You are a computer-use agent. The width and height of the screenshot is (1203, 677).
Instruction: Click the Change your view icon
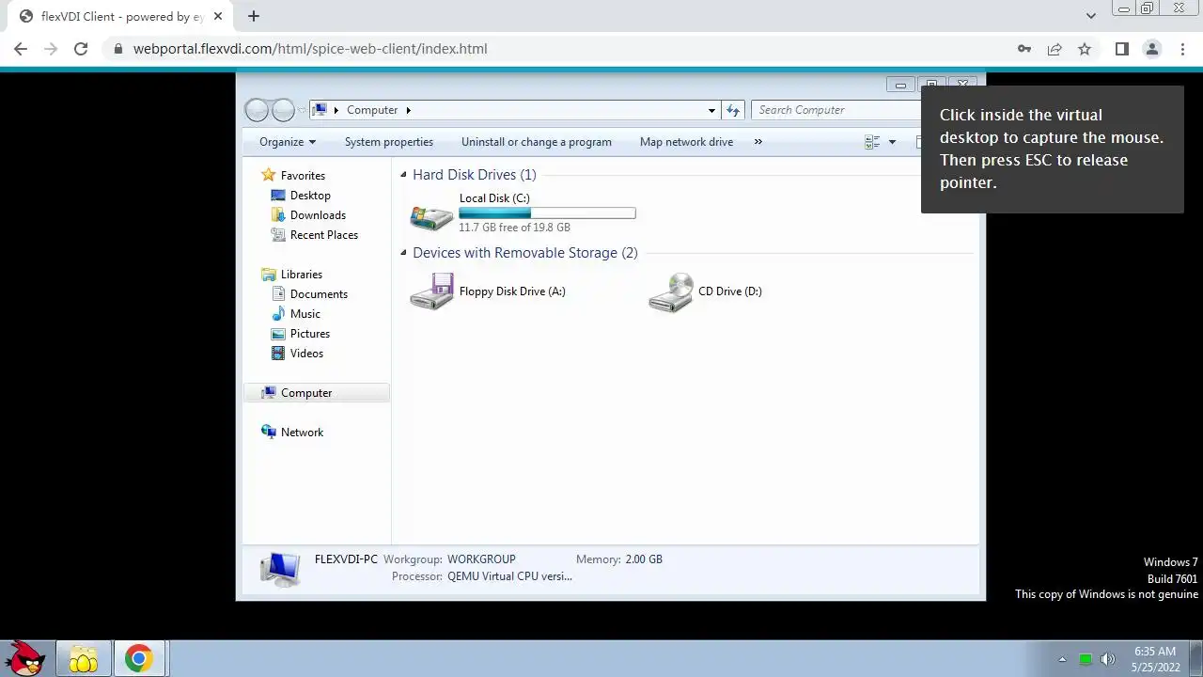pyautogui.click(x=872, y=142)
